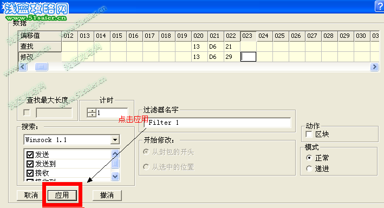
Task: Click the 取消 button
Action: (x=31, y=195)
